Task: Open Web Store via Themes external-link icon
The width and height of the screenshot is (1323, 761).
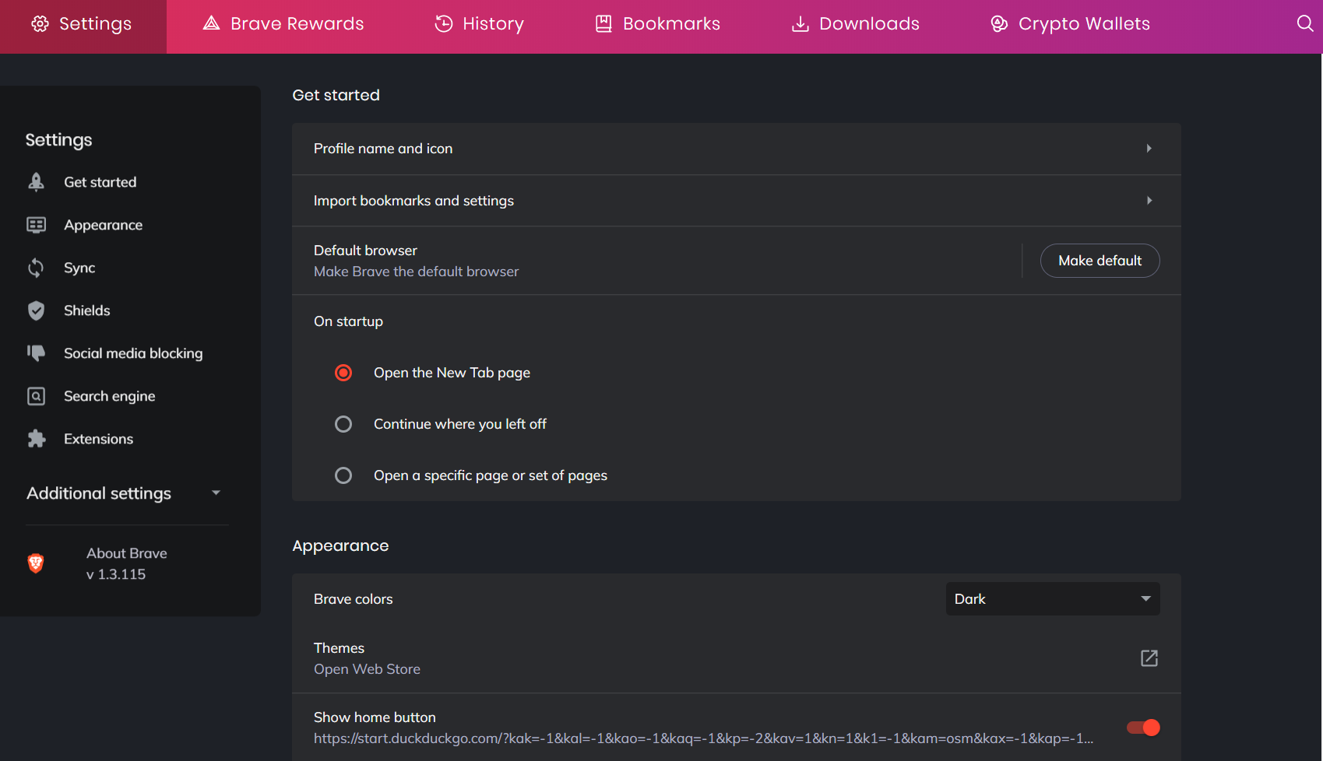Action: [1149, 658]
